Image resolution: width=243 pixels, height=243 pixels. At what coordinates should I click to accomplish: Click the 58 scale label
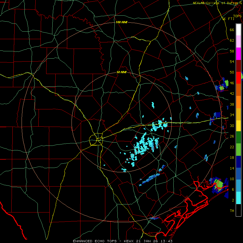coord(232,51)
